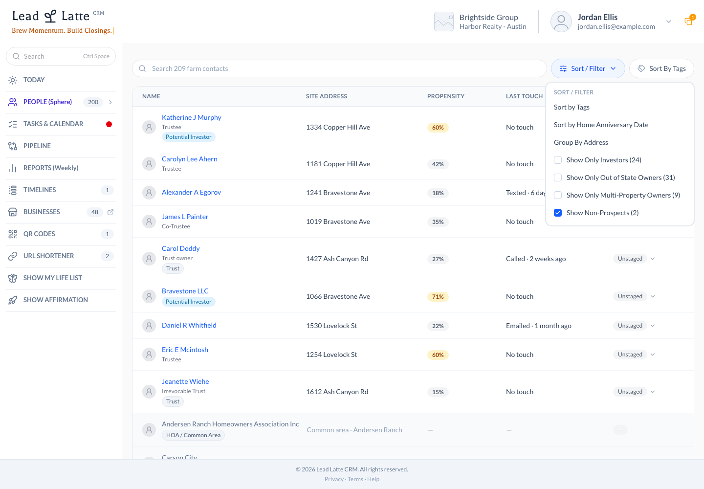This screenshot has width=704, height=489.
Task: Enable Show Only Investors (24) checkbox
Action: point(558,160)
